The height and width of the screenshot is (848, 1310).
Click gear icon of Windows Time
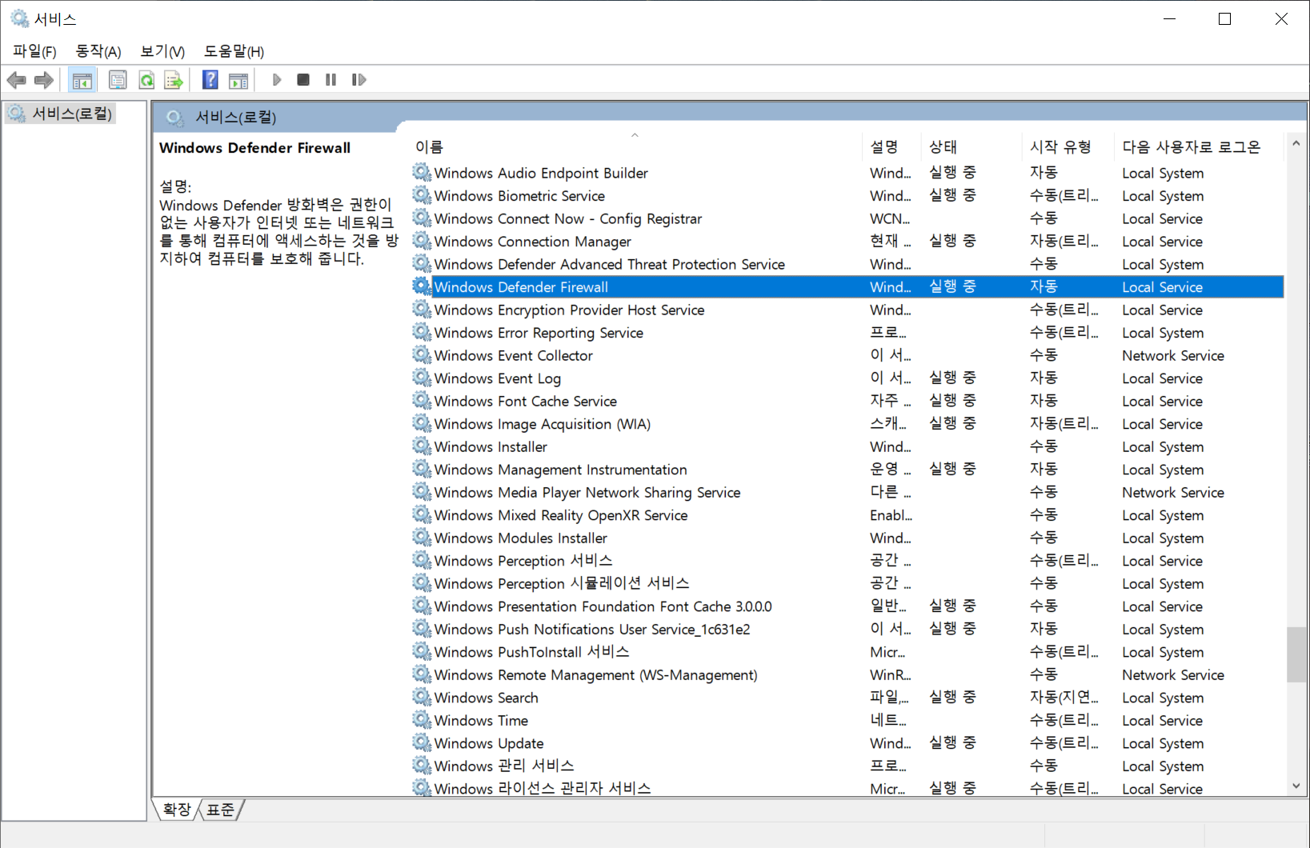422,720
